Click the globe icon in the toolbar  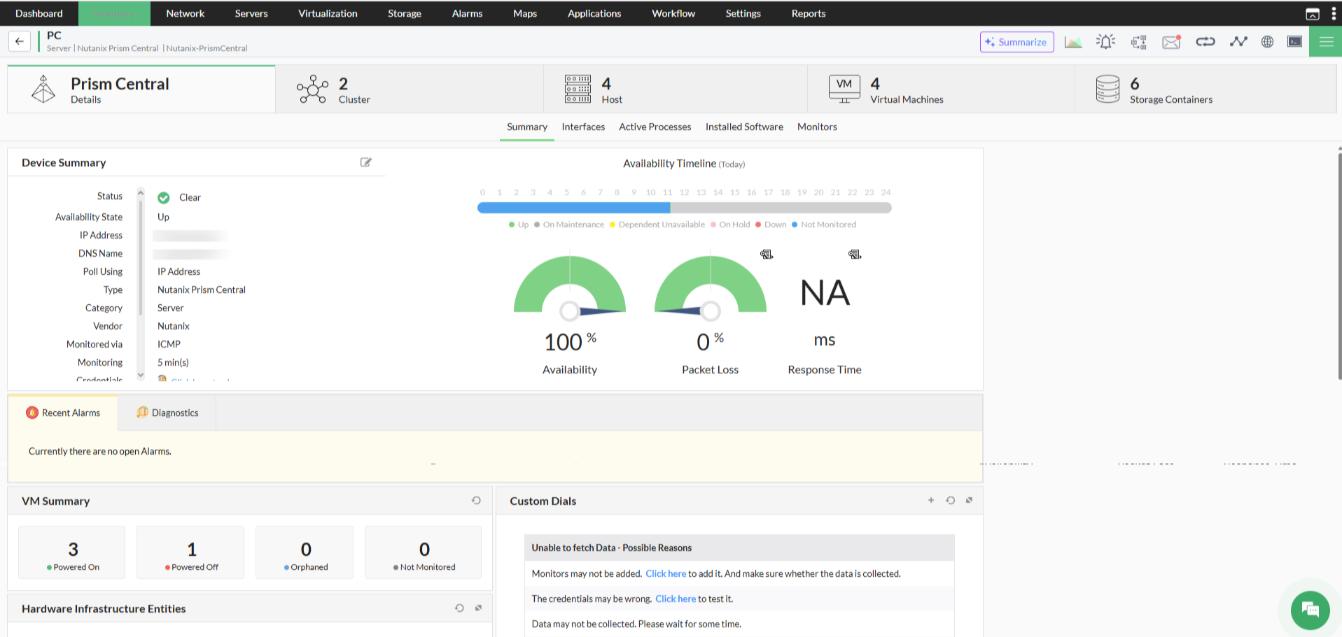pyautogui.click(x=1267, y=42)
